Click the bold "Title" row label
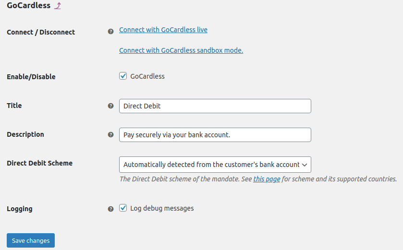This screenshot has width=403, height=250. pyautogui.click(x=14, y=106)
